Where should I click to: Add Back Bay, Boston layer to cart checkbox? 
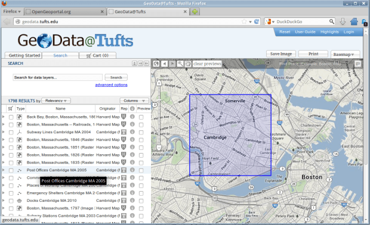(x=11, y=117)
